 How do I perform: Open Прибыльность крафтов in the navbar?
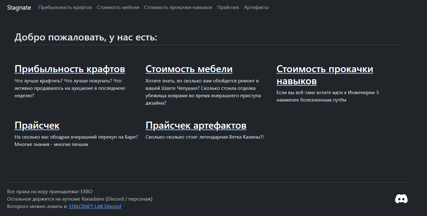point(65,7)
